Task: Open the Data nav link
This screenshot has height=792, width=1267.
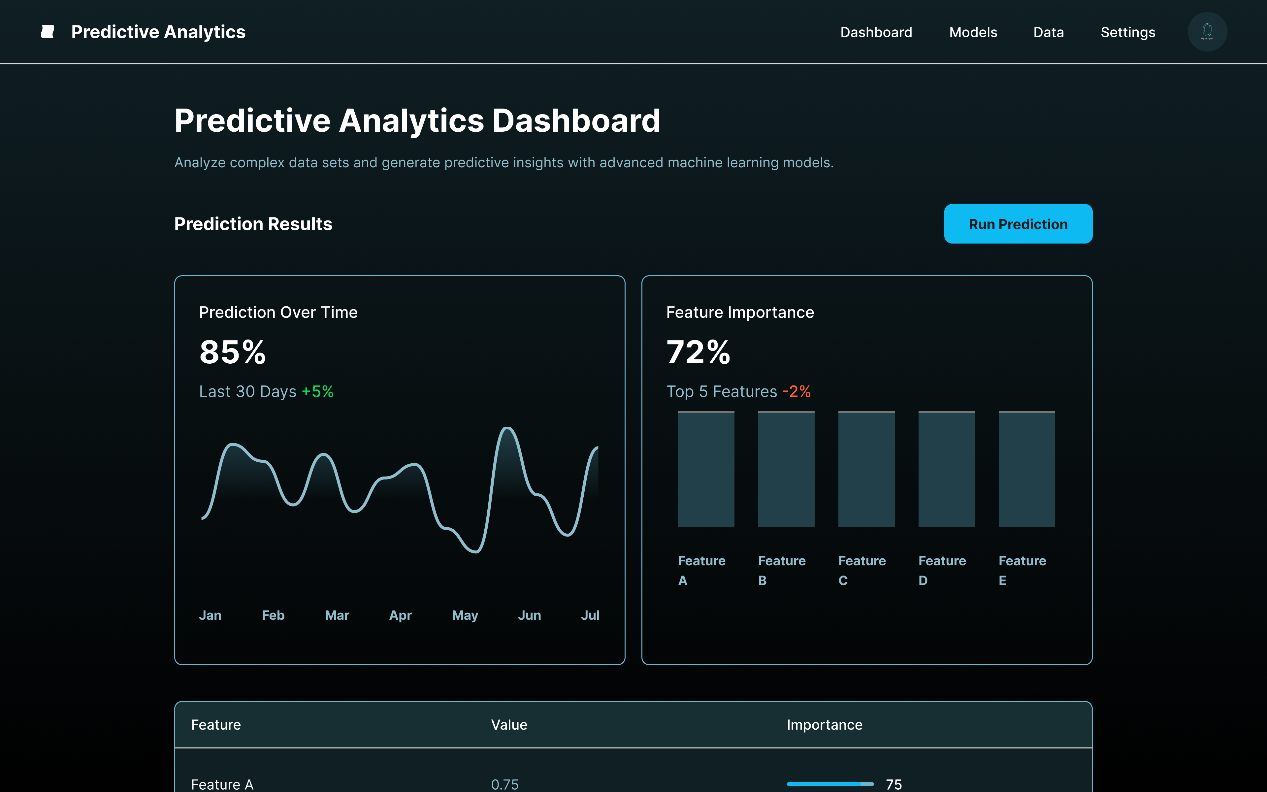Action: [1048, 32]
